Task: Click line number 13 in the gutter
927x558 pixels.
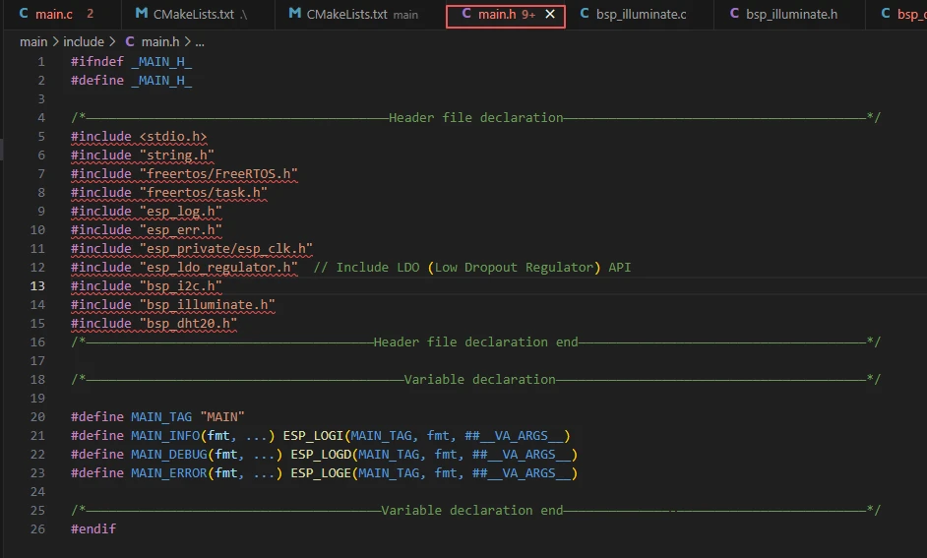Action: tap(37, 286)
